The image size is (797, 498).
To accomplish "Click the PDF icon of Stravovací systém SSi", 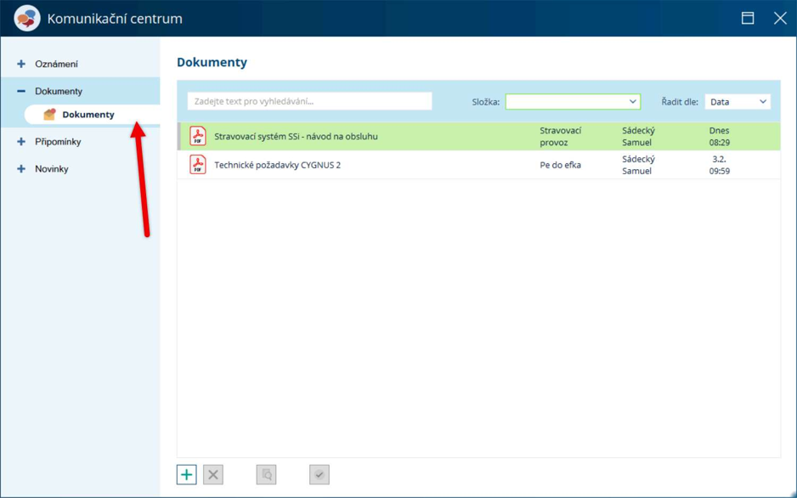I will coord(198,136).
